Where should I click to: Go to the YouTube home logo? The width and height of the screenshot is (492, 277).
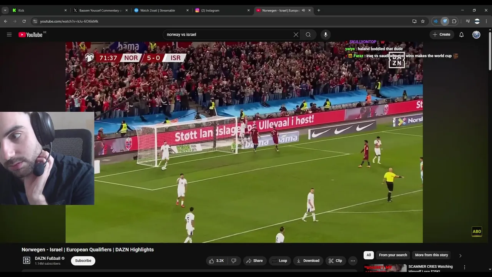(x=30, y=35)
